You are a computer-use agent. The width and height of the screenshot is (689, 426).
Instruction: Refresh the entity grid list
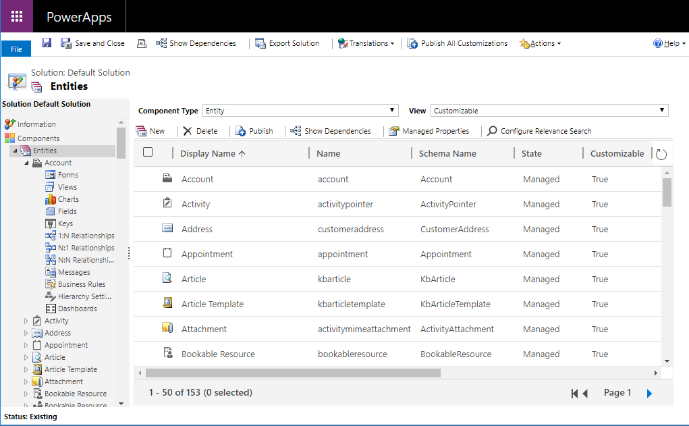[x=661, y=155]
